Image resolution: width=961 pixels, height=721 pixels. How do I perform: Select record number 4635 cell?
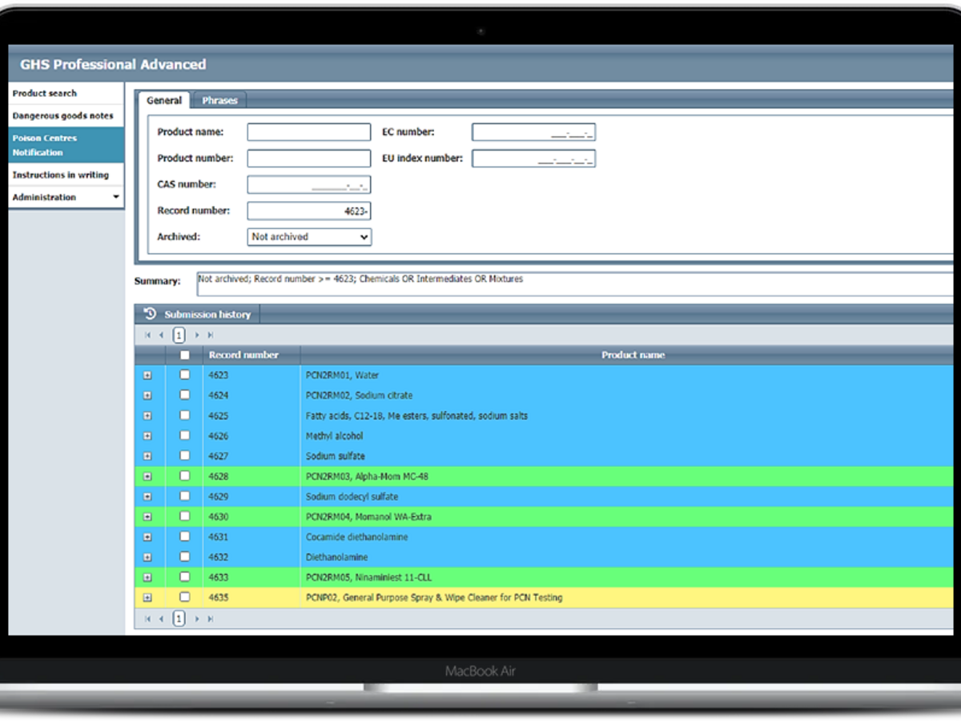coord(252,598)
